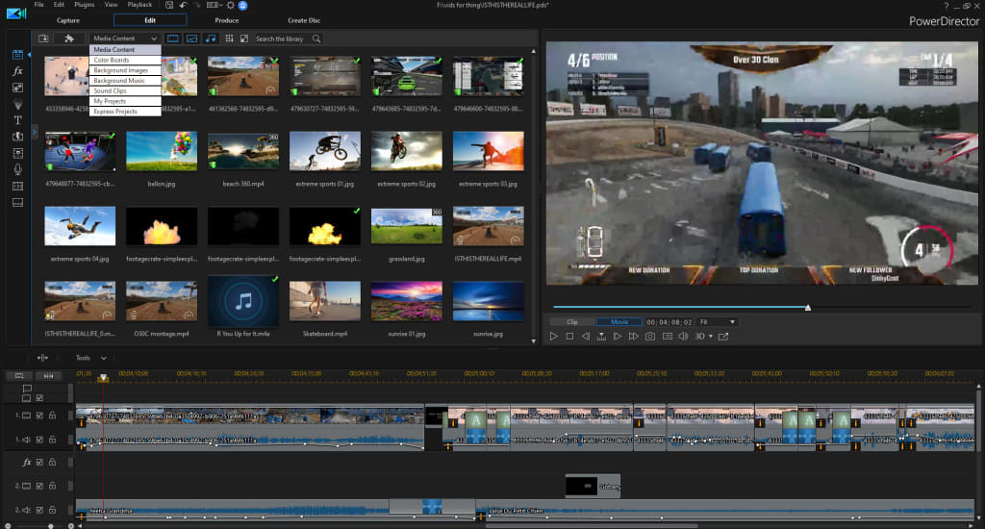985x529 pixels.
Task: Switch preview to Clip mode
Action: pyautogui.click(x=572, y=321)
